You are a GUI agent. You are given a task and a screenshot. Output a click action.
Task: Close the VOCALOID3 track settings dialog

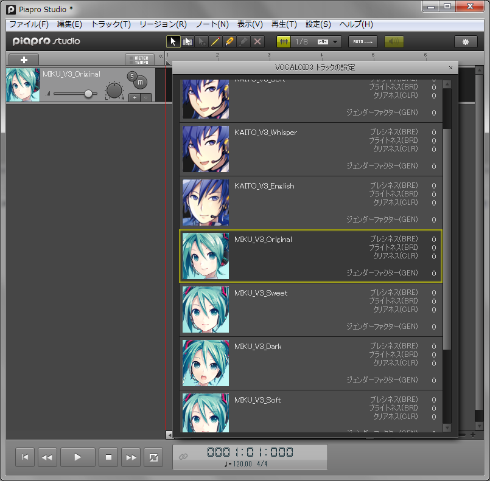(x=450, y=67)
